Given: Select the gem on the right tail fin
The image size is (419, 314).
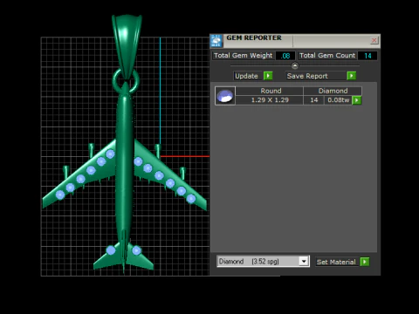Looking at the screenshot, I should point(136,250).
